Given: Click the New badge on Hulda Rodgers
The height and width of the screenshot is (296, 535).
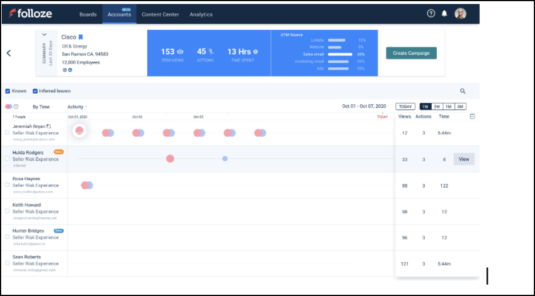Looking at the screenshot, I should point(59,152).
